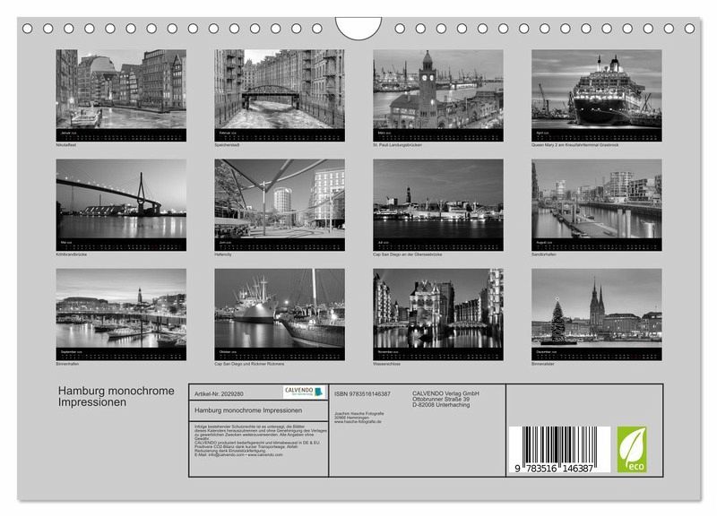717x517 pixels.
Task: Click the info@calvendo.com email line
Action: tap(238, 455)
